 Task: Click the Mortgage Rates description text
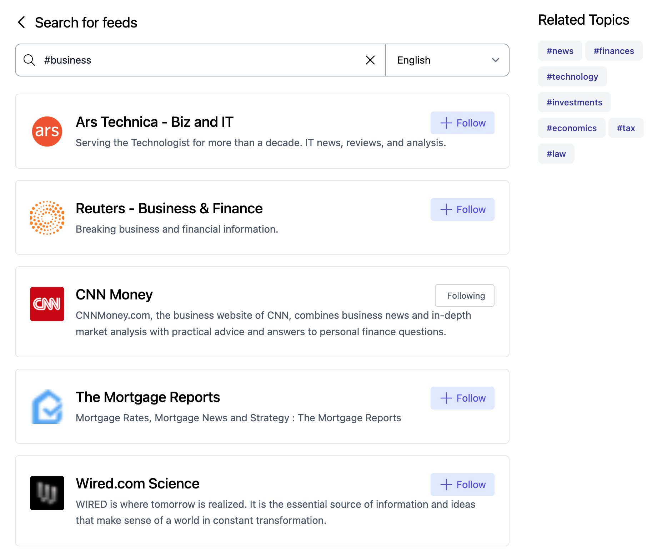(x=238, y=418)
